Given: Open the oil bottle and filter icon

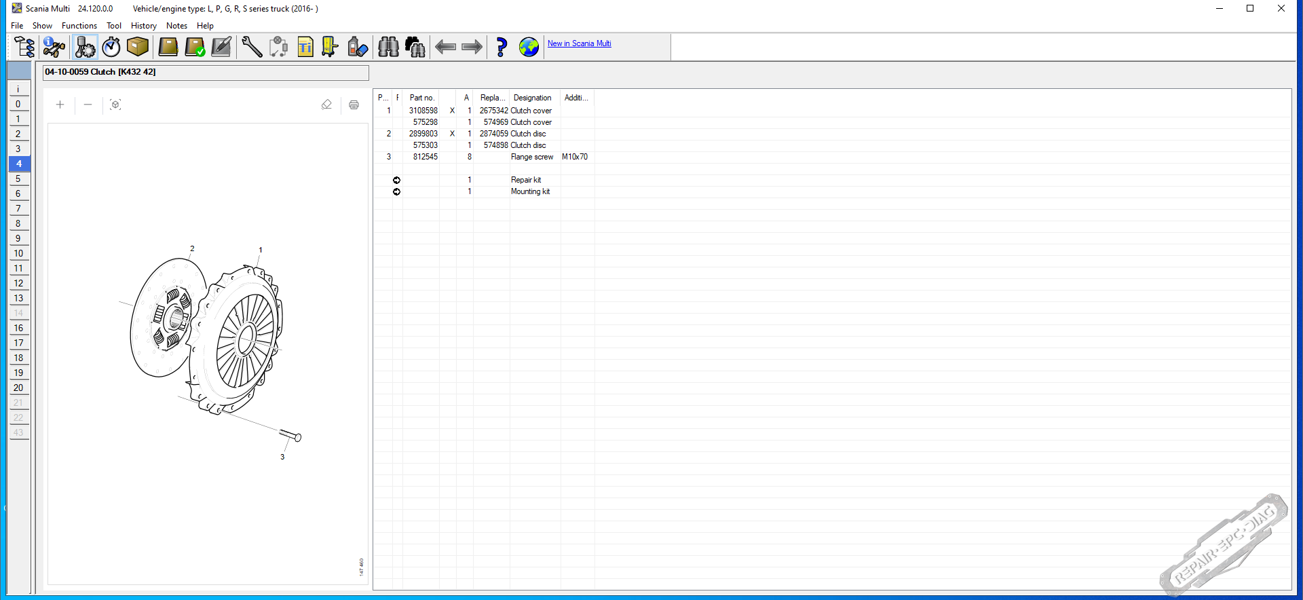Looking at the screenshot, I should pos(357,47).
